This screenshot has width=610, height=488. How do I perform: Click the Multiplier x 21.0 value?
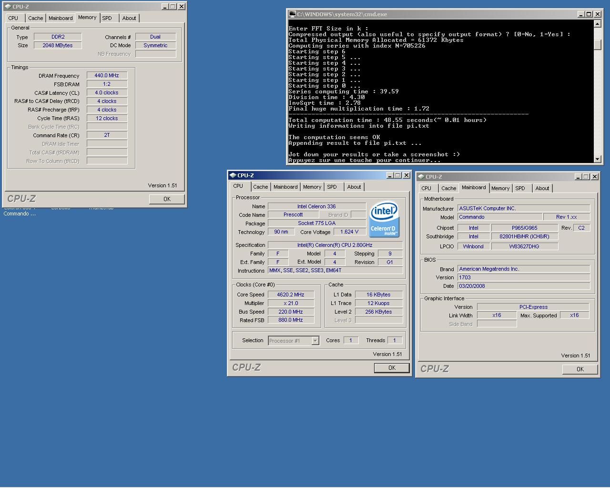click(x=291, y=303)
